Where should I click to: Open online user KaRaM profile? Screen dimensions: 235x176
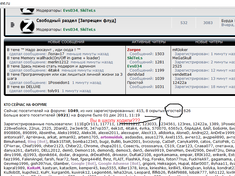pos(33,168)
